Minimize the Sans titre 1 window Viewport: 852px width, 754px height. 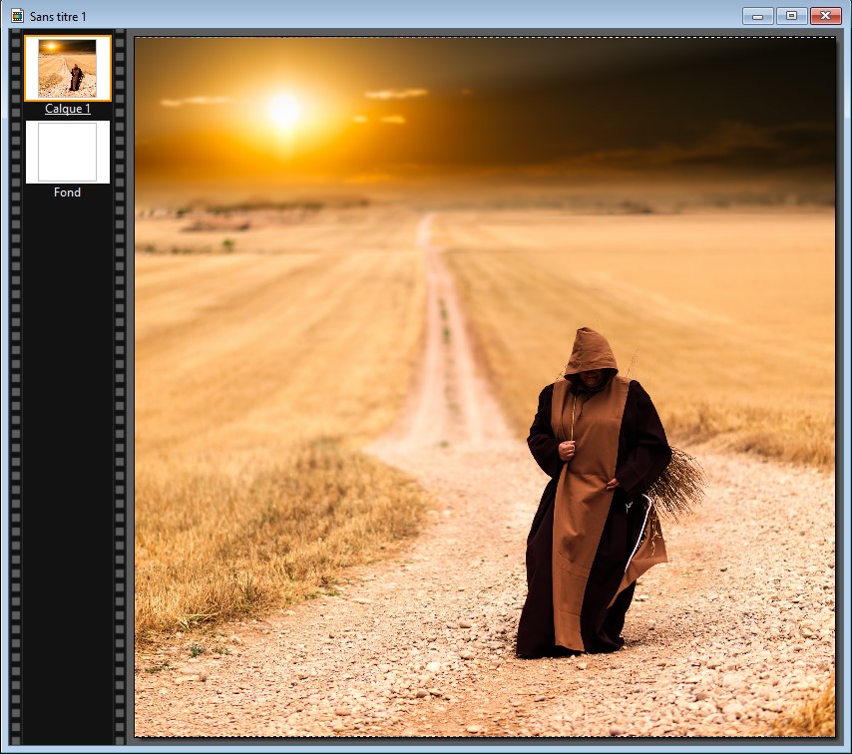pyautogui.click(x=758, y=16)
